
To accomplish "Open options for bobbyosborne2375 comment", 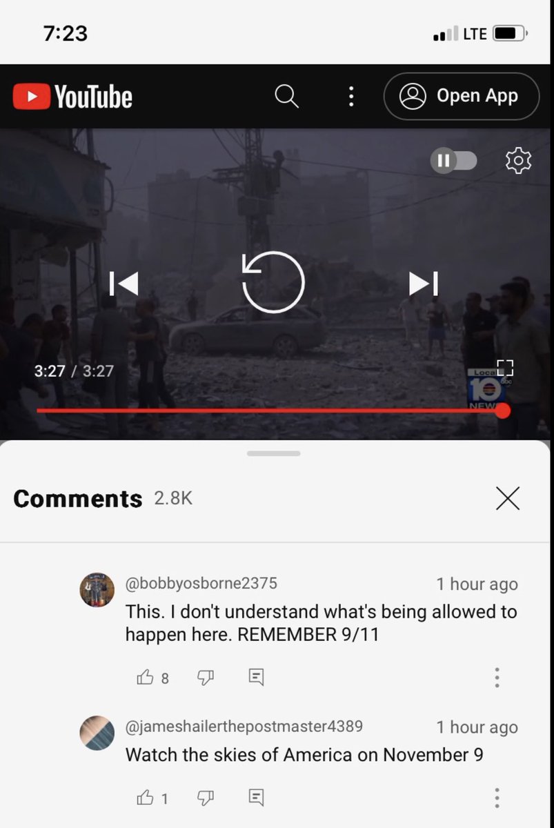I will [497, 678].
